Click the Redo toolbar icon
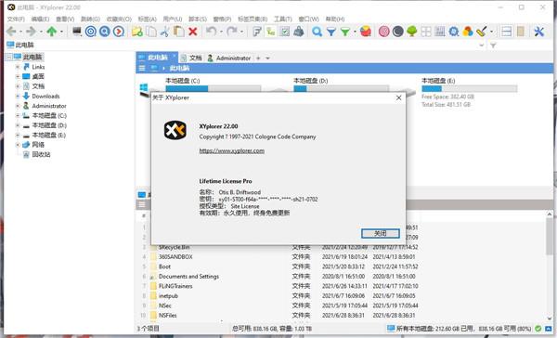The height and width of the screenshot is (338, 557). [232, 32]
